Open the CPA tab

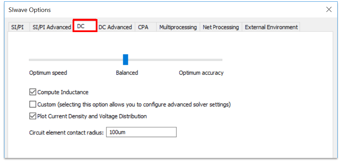(143, 27)
